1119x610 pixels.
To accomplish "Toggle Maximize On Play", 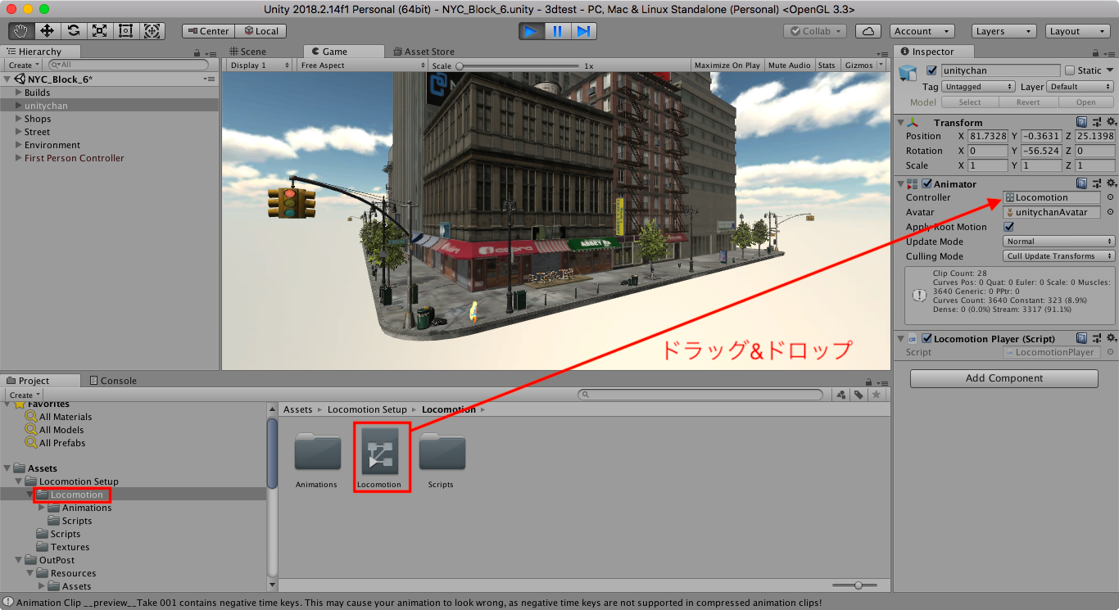I will [727, 66].
